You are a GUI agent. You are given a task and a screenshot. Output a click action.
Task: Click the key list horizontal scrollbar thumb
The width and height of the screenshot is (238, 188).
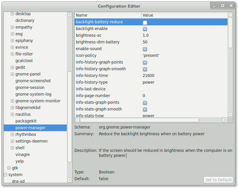coord(139,120)
